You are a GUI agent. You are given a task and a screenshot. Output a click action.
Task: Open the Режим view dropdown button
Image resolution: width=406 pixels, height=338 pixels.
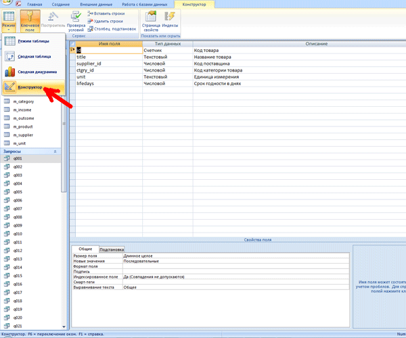[x=9, y=21]
